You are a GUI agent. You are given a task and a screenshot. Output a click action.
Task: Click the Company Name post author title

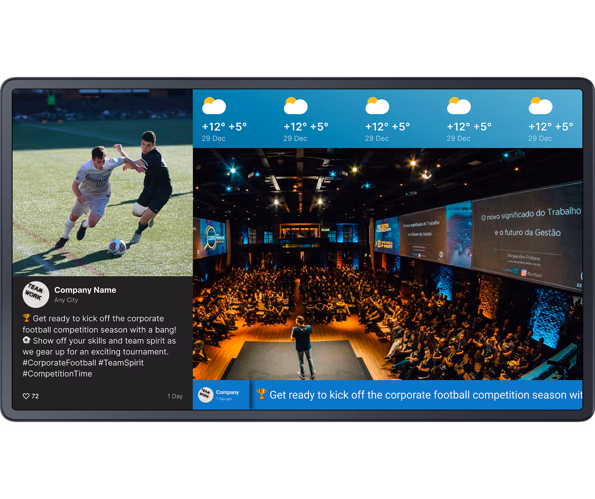85,290
